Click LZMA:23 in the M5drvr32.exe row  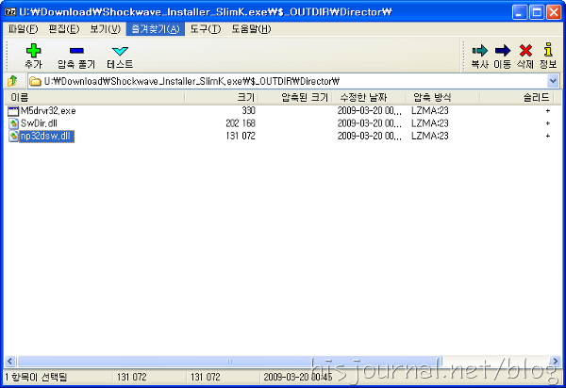429,110
